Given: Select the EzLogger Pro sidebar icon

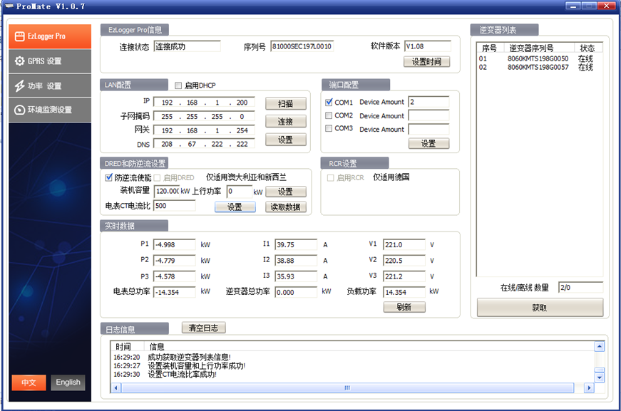Looking at the screenshot, I should click(45, 36).
